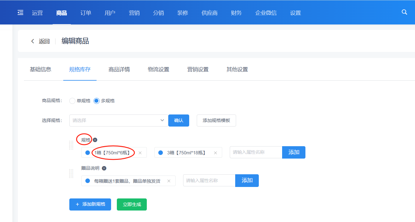Remove the 规格 group with its x icon
The width and height of the screenshot is (415, 222).
(x=95, y=140)
